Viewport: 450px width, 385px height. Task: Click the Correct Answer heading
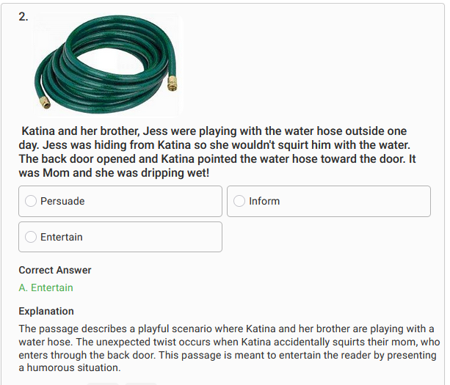(55, 270)
